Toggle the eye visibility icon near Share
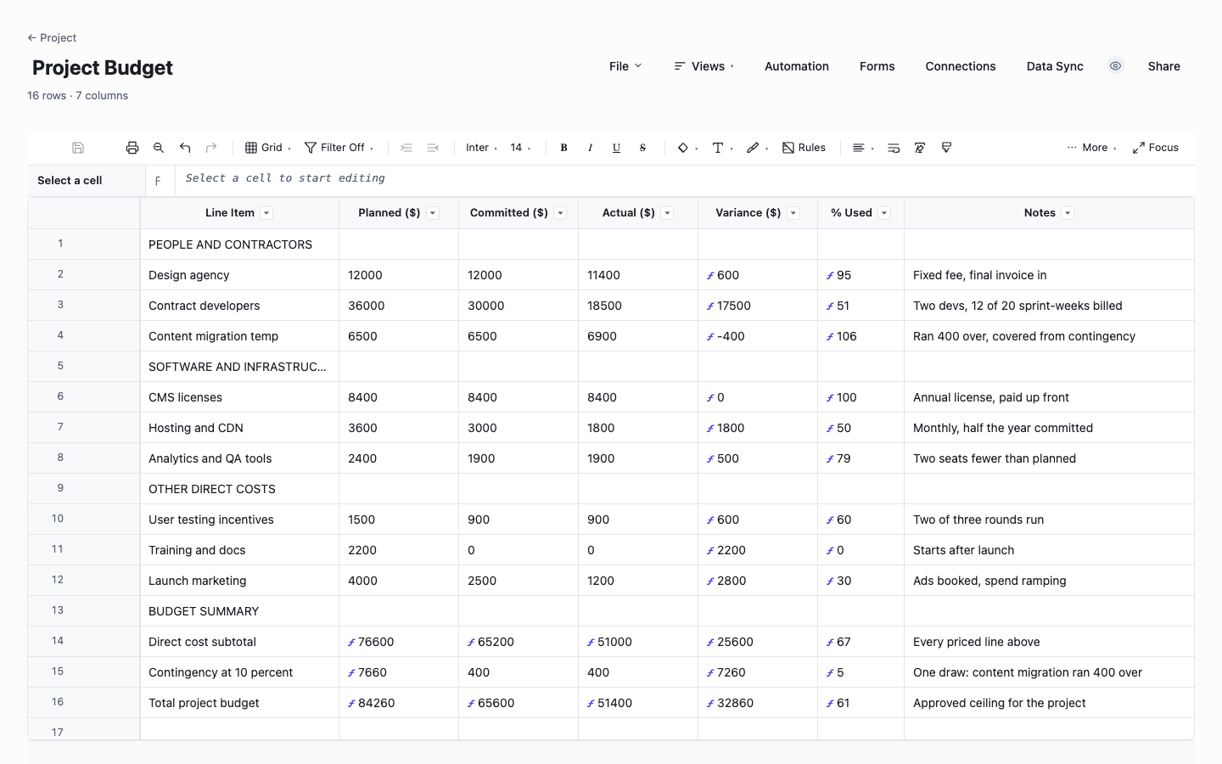 click(x=1116, y=66)
